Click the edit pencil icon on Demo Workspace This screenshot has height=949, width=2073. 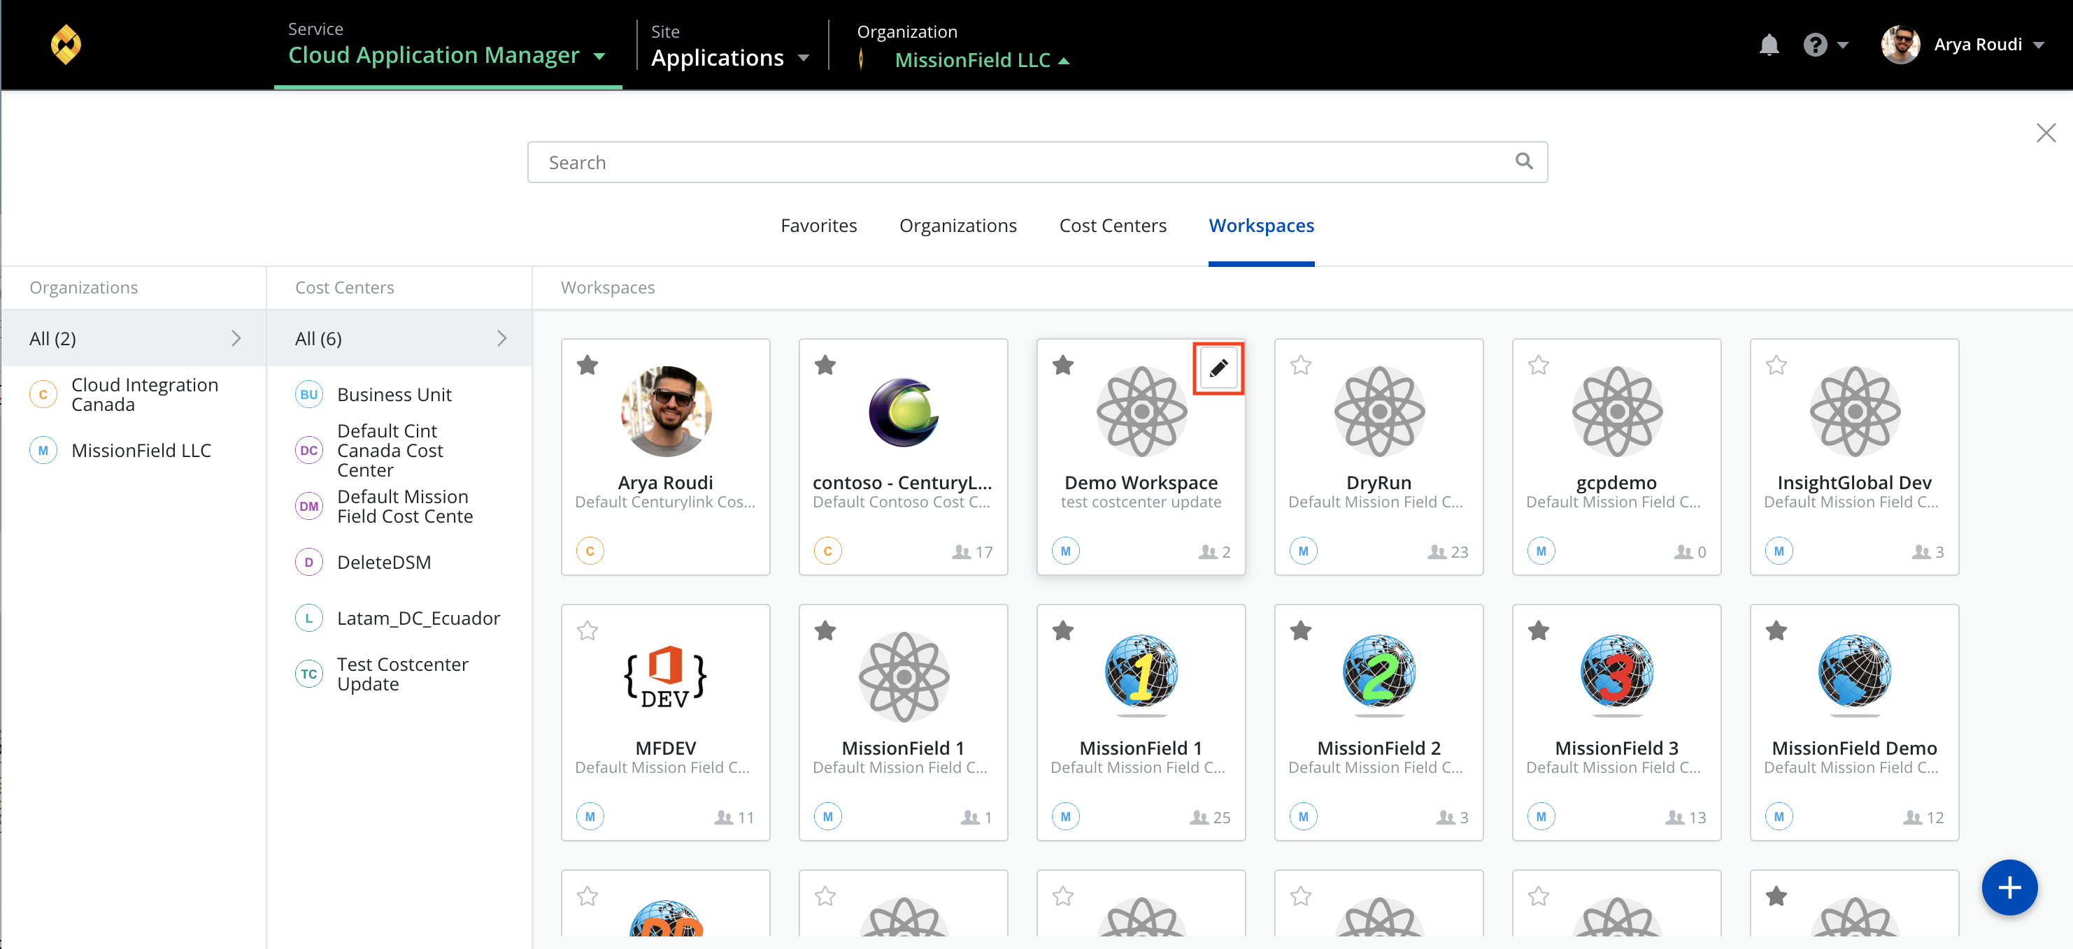pyautogui.click(x=1216, y=368)
